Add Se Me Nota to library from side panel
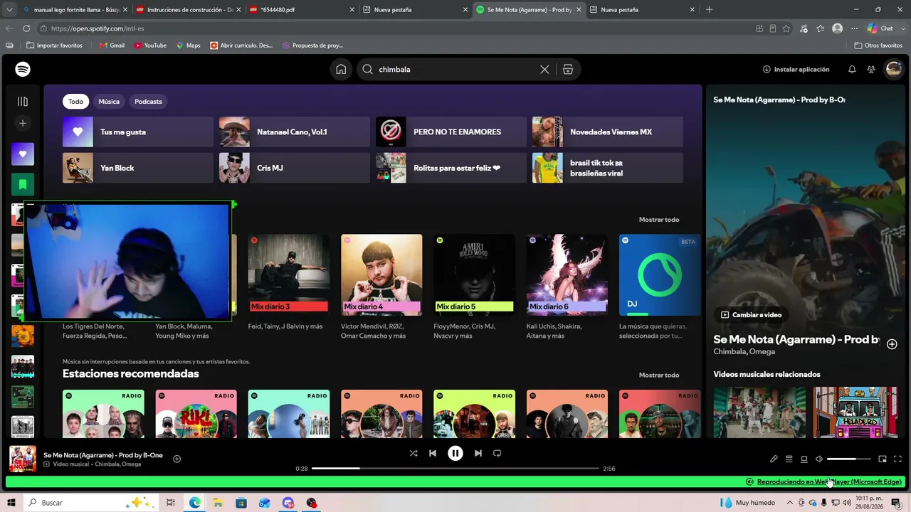The width and height of the screenshot is (911, 512). [x=892, y=344]
